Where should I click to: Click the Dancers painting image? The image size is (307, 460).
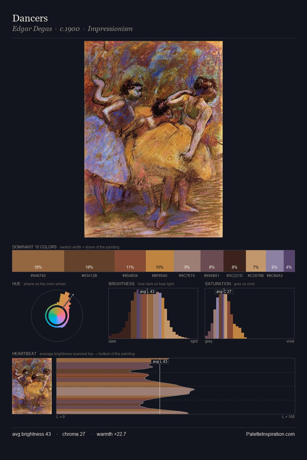tap(153, 139)
